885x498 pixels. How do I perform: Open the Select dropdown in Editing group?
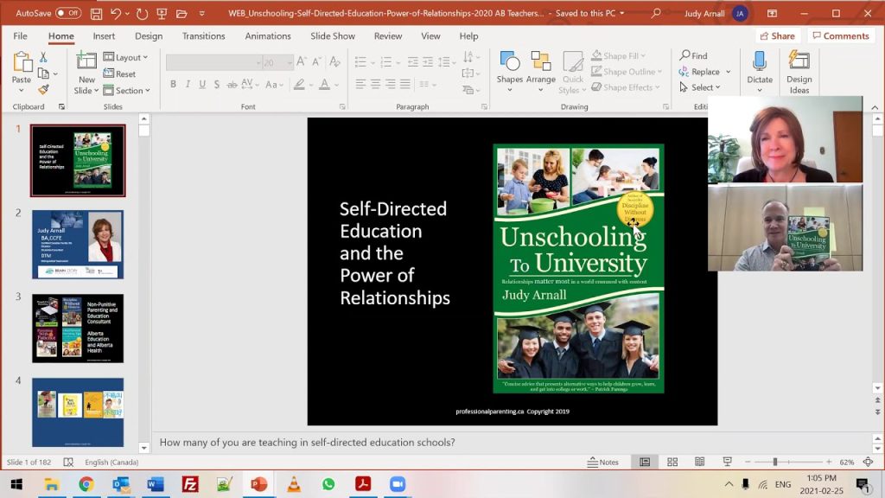click(x=700, y=87)
